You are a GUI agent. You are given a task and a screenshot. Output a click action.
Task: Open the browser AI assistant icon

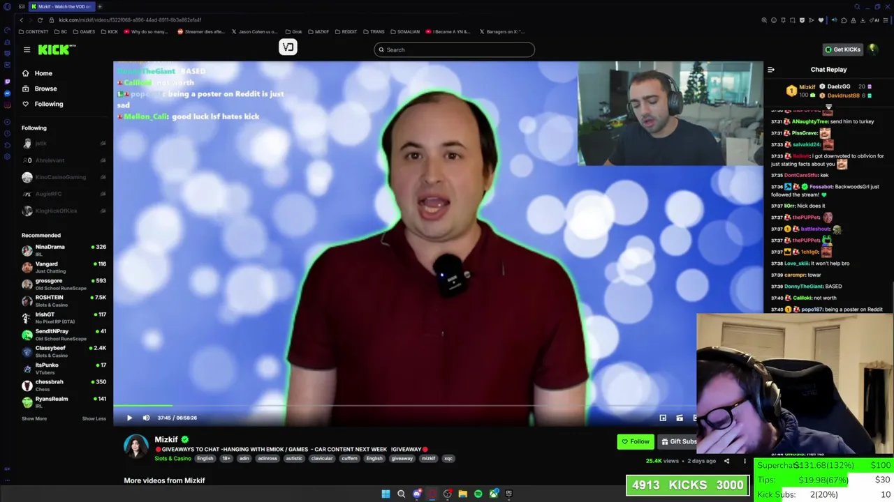(875, 20)
